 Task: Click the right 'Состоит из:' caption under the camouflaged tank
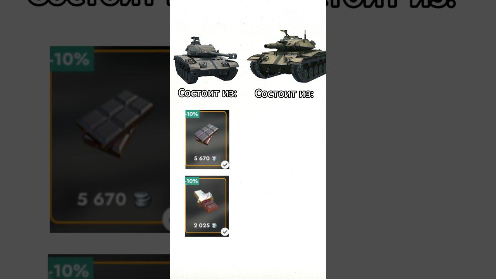tap(284, 94)
